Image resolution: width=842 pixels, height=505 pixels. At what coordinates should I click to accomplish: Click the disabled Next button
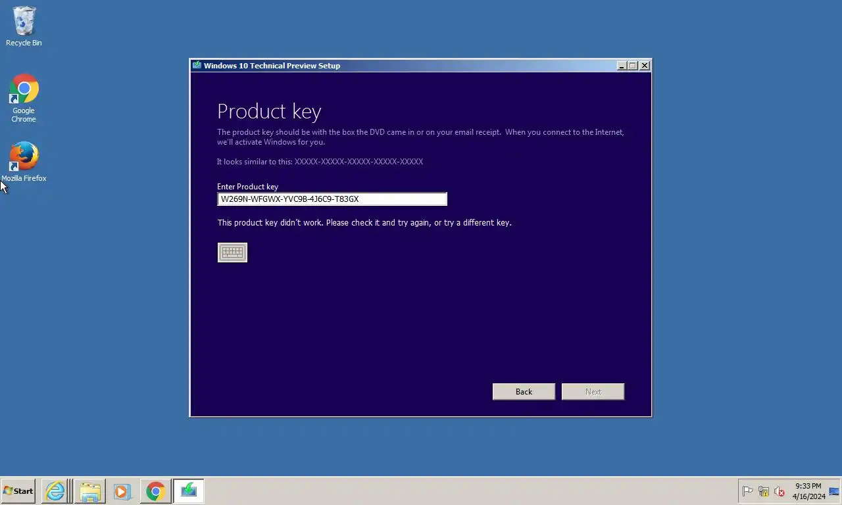coord(593,391)
